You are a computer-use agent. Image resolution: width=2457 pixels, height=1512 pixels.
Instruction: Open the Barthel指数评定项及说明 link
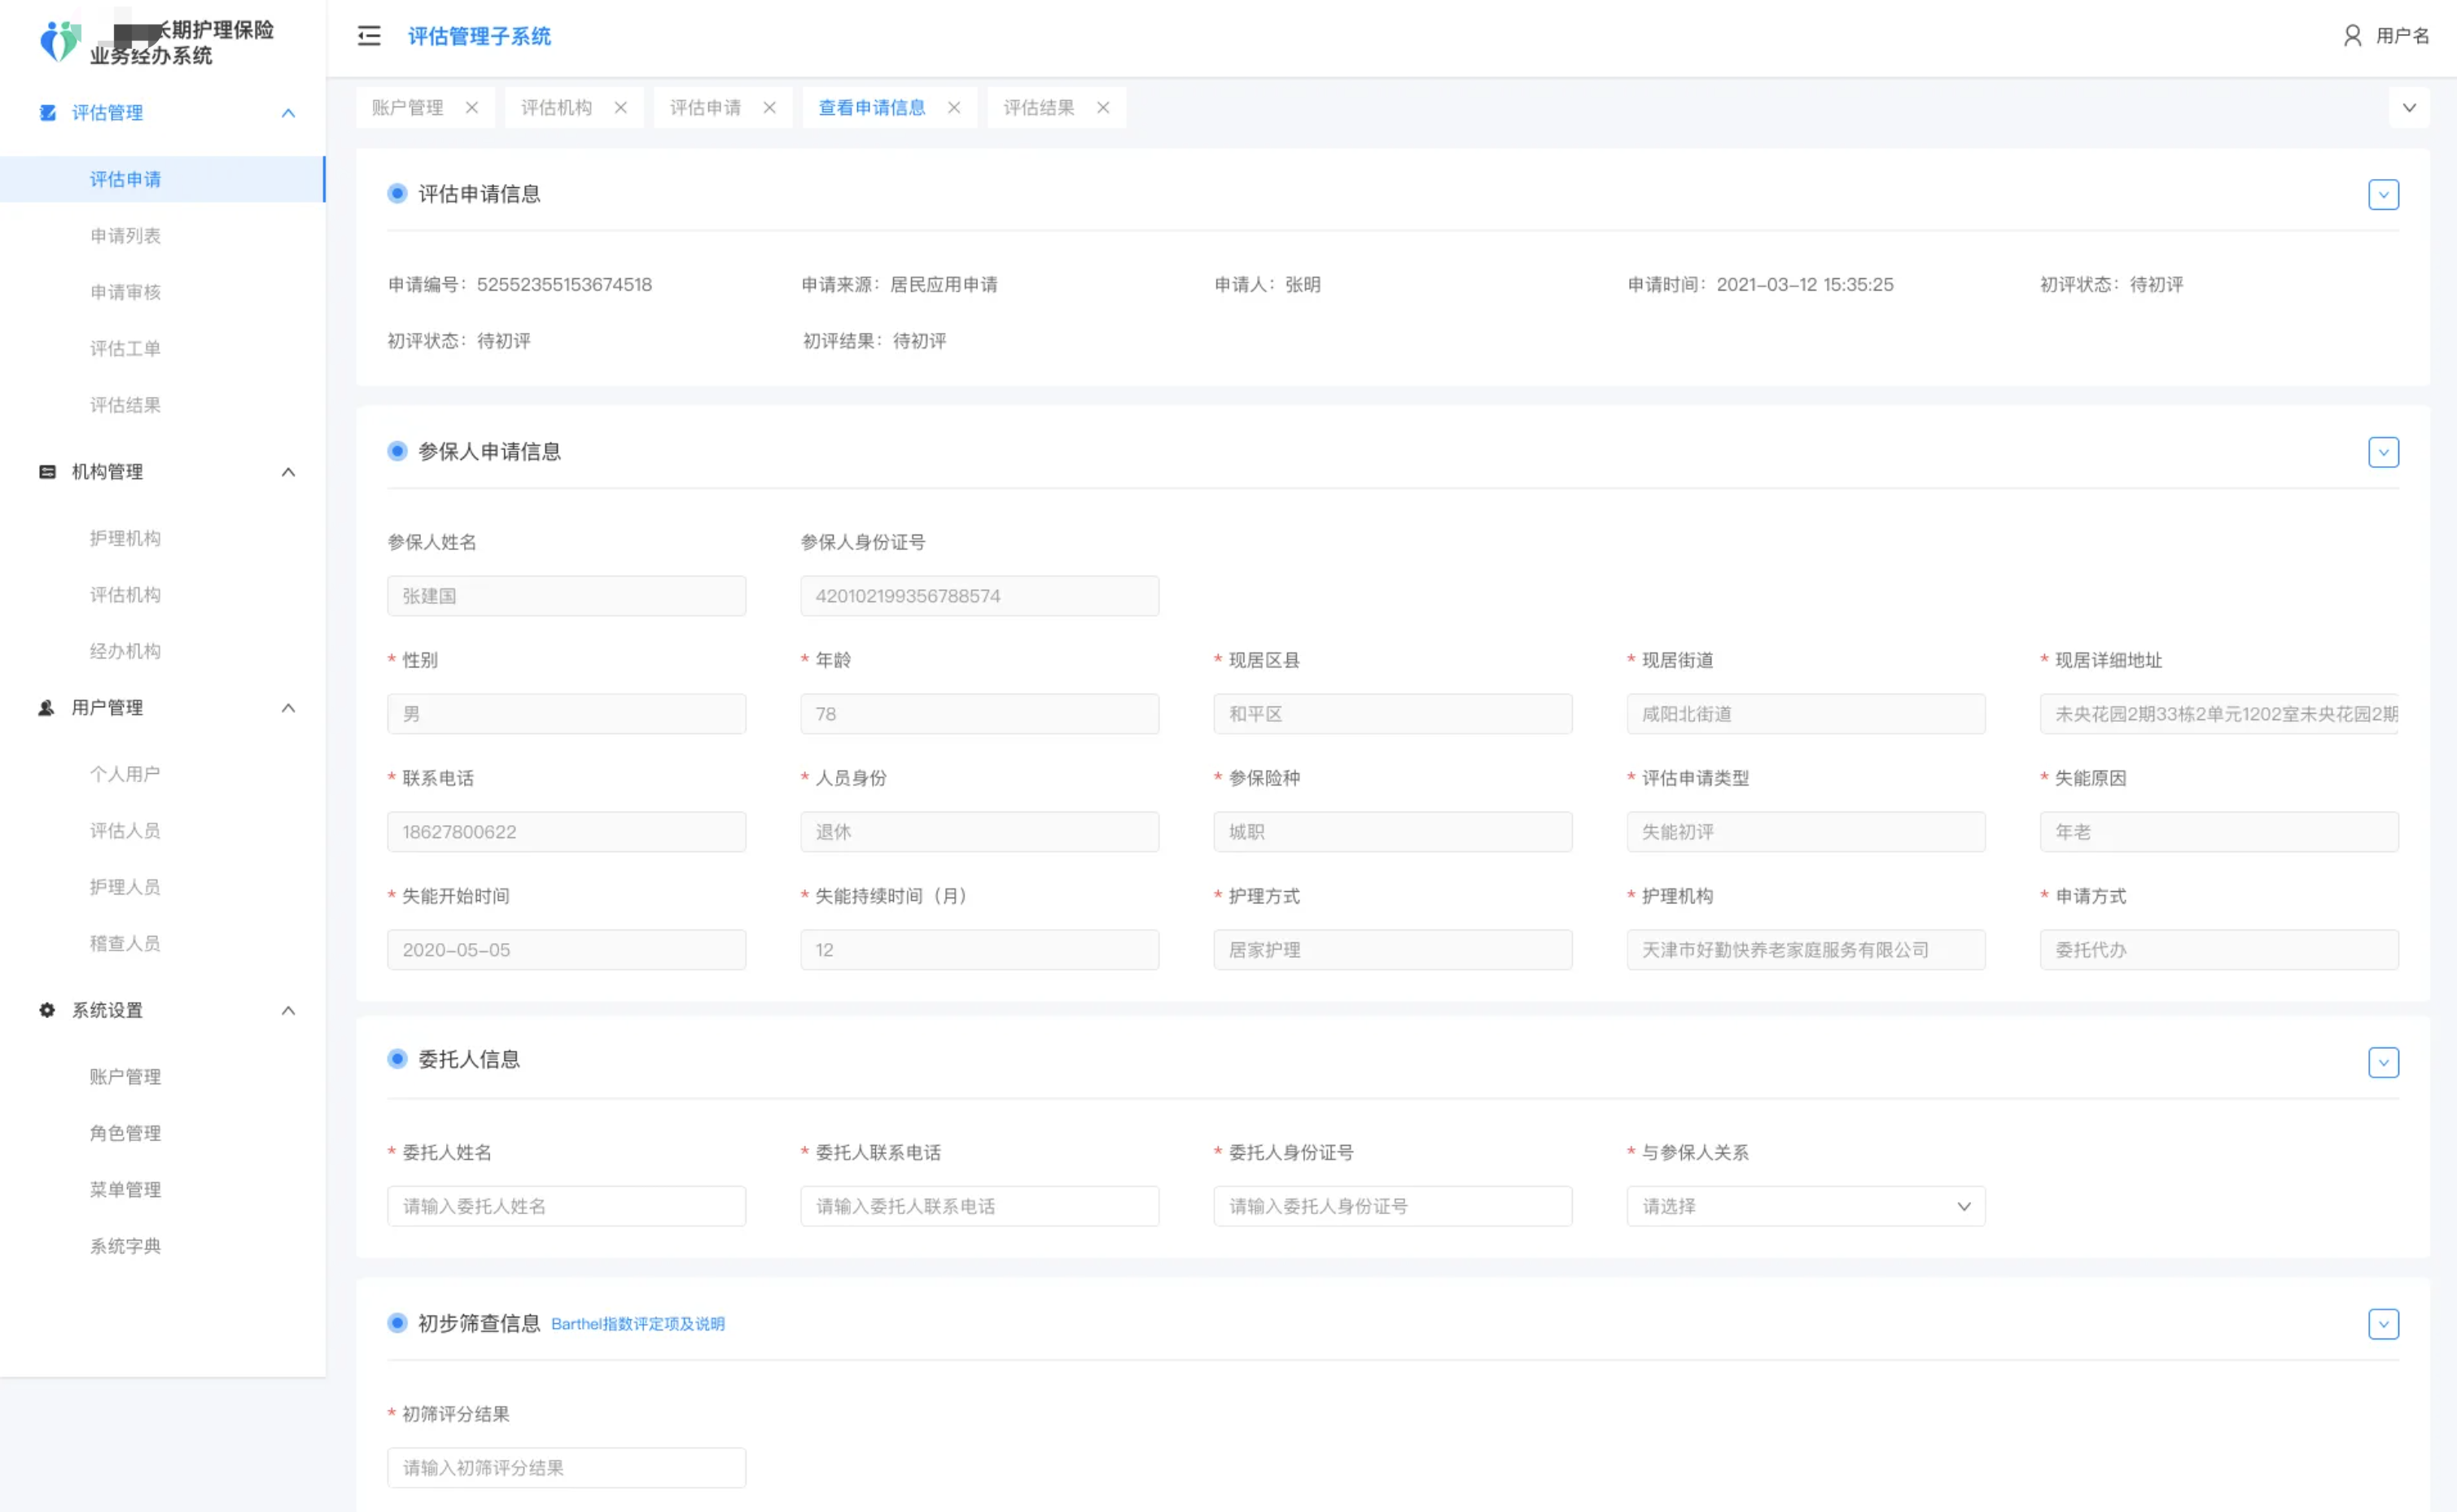pos(637,1324)
